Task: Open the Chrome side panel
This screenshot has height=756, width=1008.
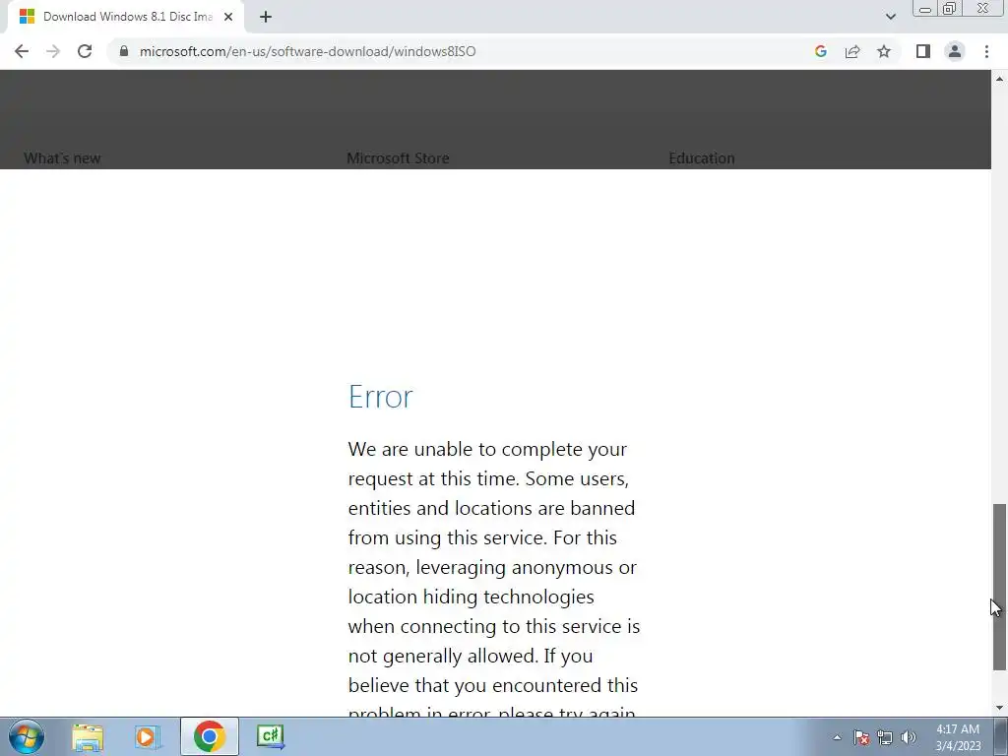Action: (923, 51)
